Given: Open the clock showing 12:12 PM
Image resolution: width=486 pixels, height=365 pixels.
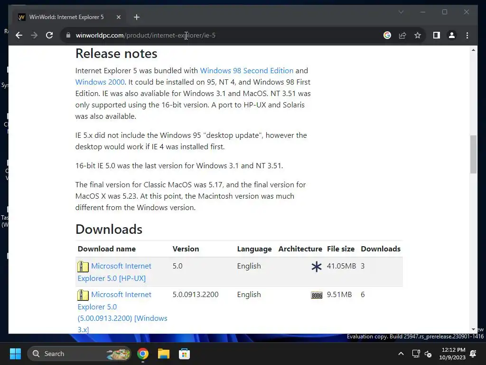Looking at the screenshot, I should 452,354.
